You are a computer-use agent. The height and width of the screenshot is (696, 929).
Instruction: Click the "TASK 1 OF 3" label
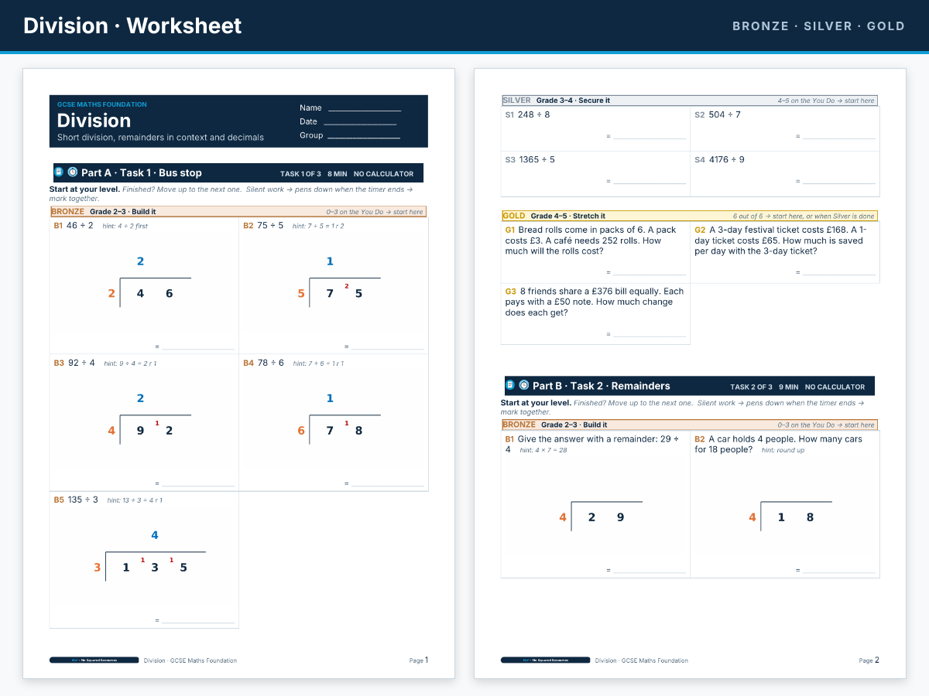tap(300, 174)
